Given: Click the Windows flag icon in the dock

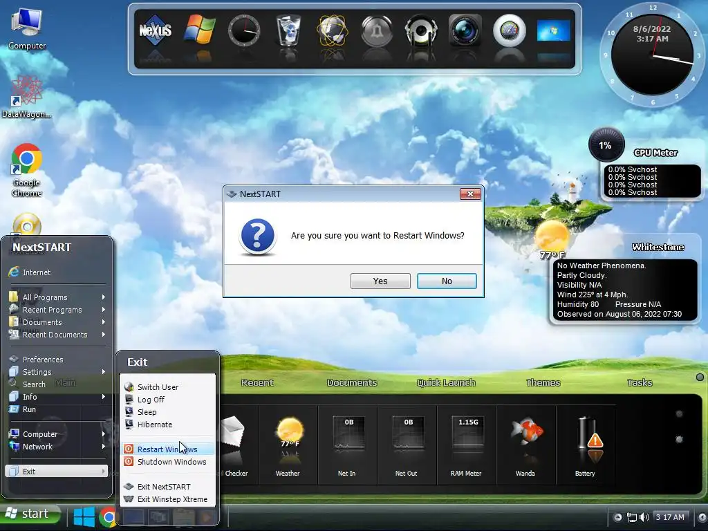Looking at the screenshot, I should point(199,30).
